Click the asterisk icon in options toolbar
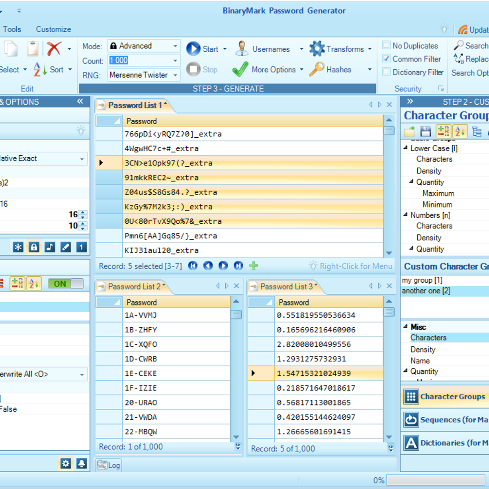Viewport: 489px width, 489px height. click(18, 247)
